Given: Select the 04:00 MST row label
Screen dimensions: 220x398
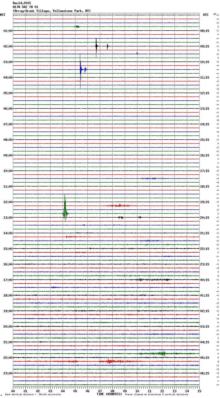Looking at the screenshot, I should pos(8,78).
